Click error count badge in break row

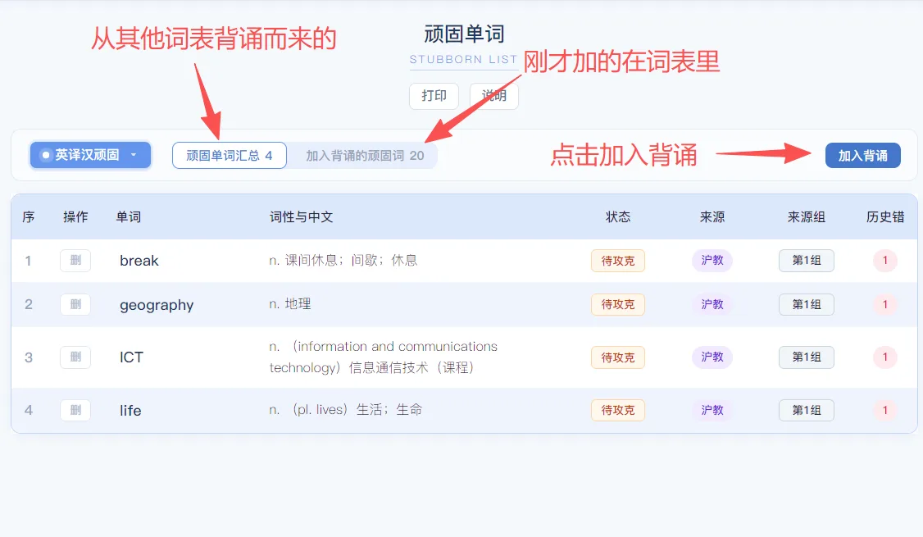pyautogui.click(x=884, y=260)
